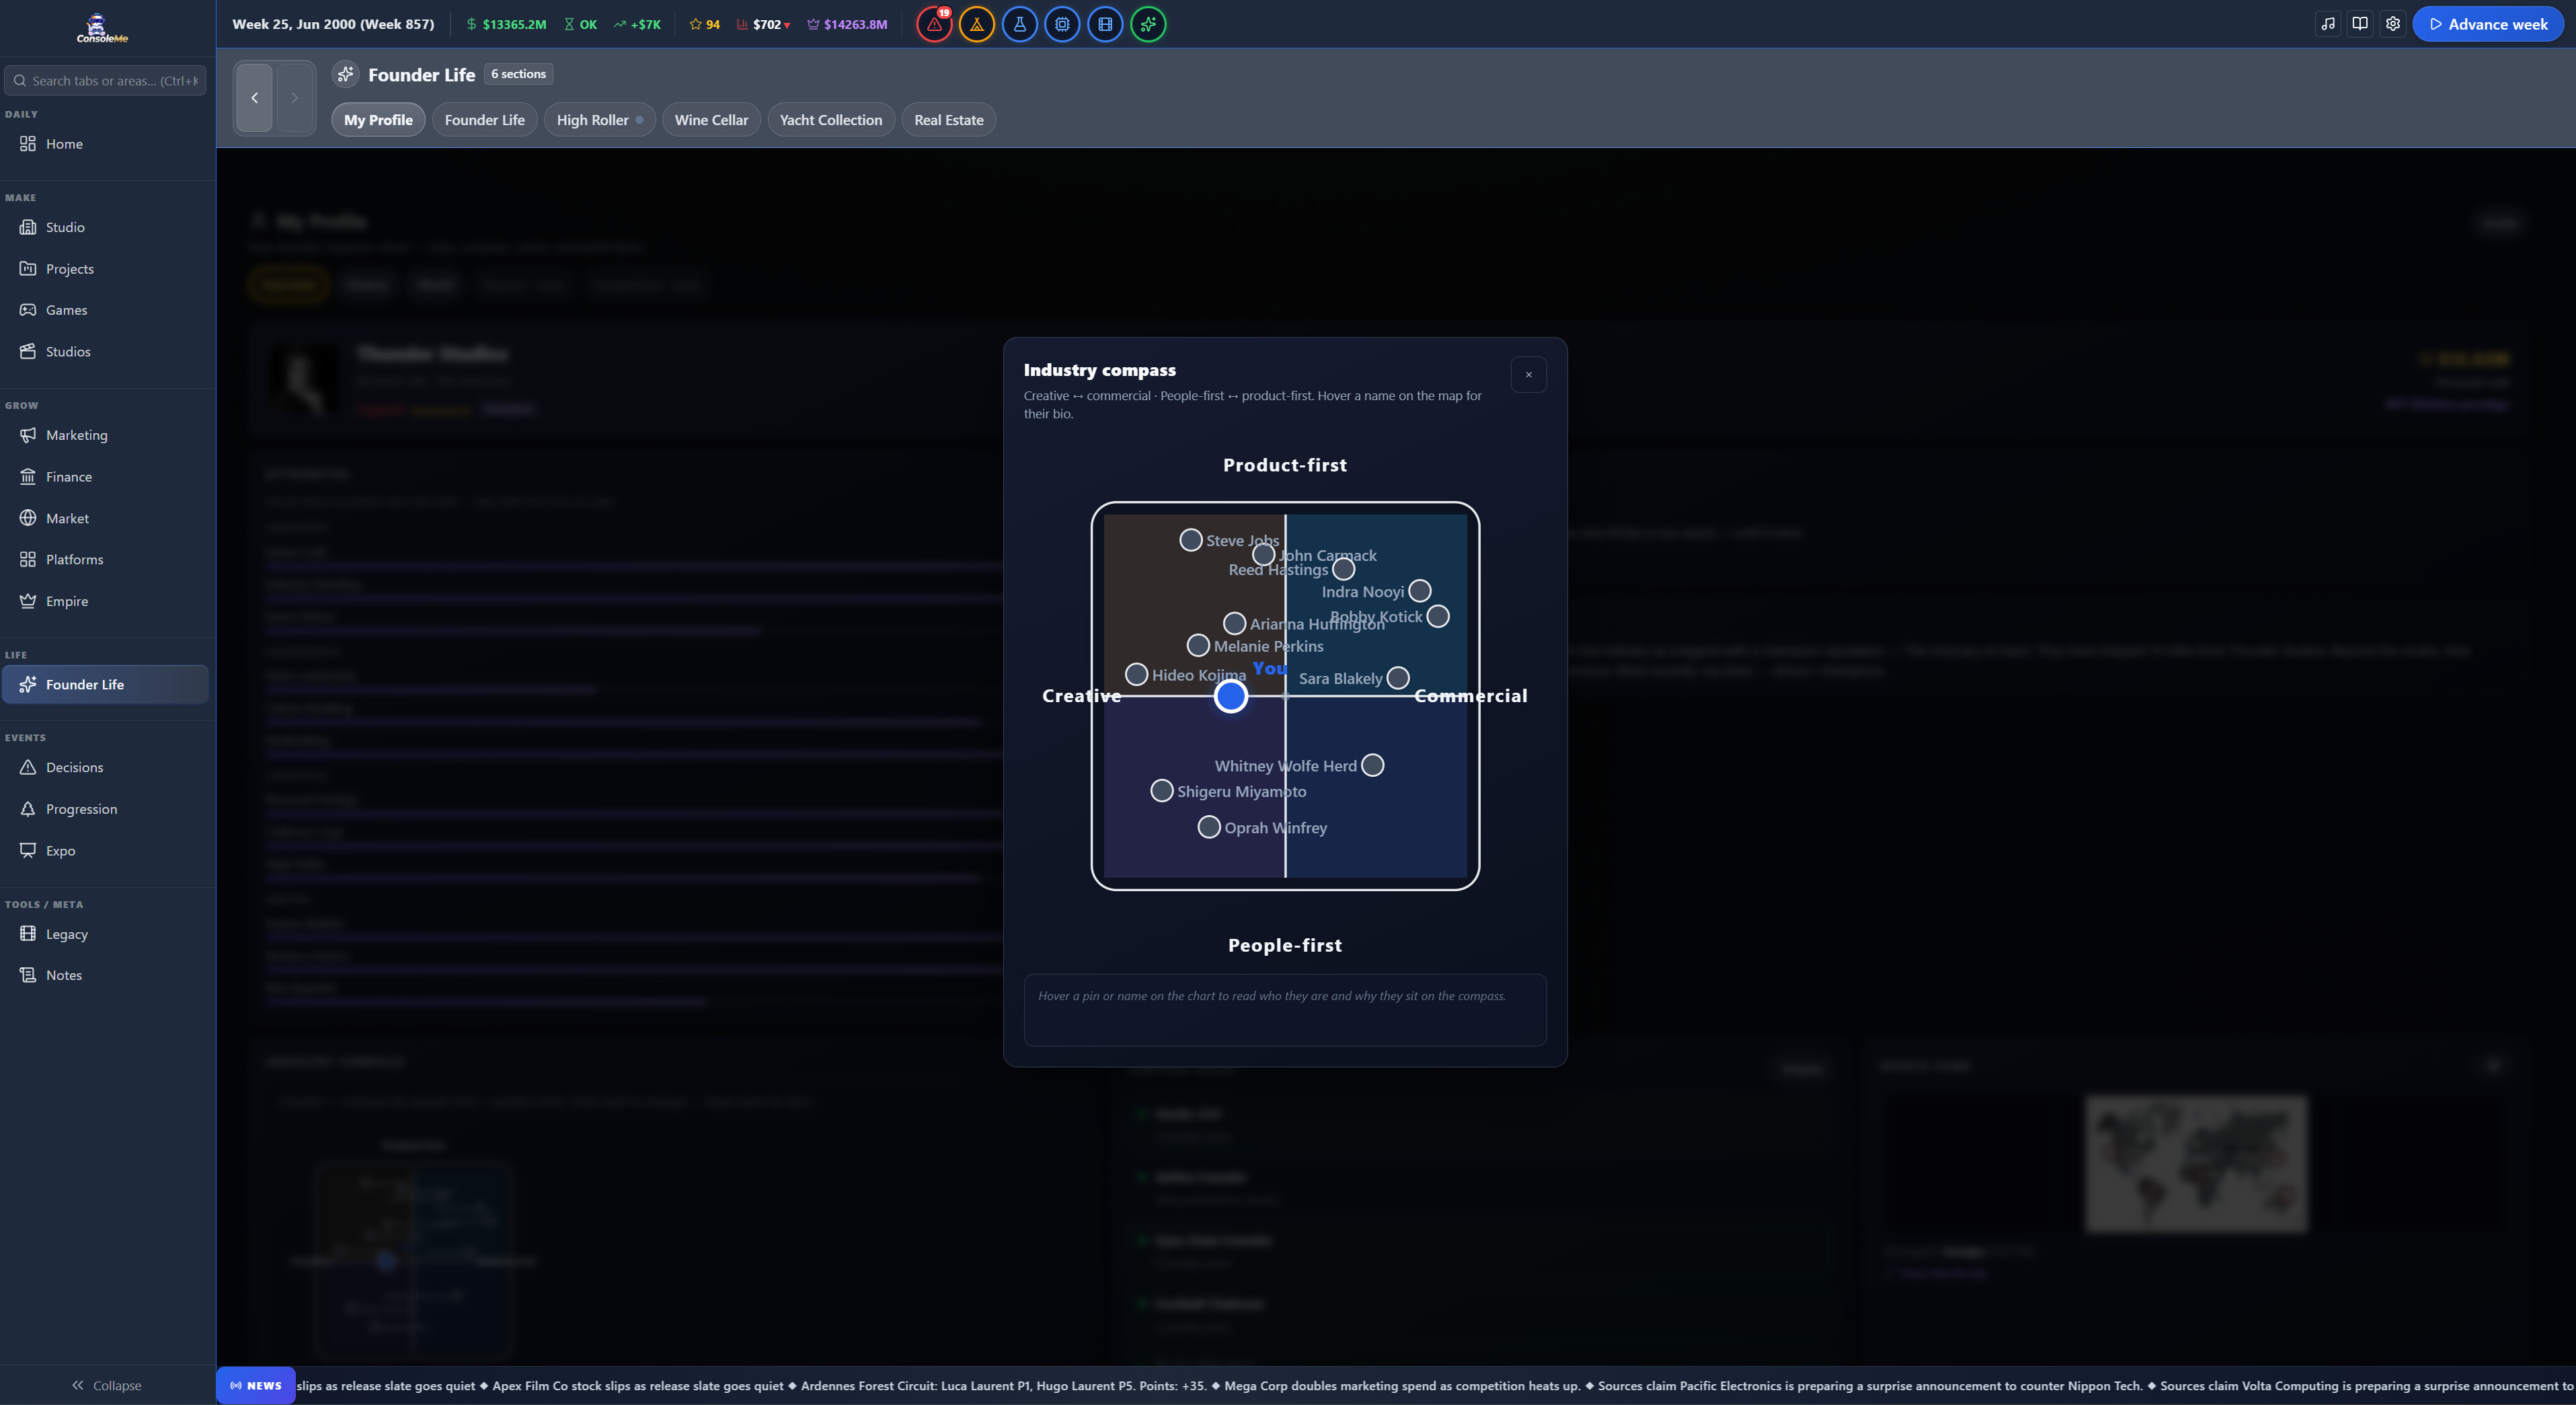Close the Industry compass dialog
Screen dimensions: 2576x1405
(x=1528, y=375)
